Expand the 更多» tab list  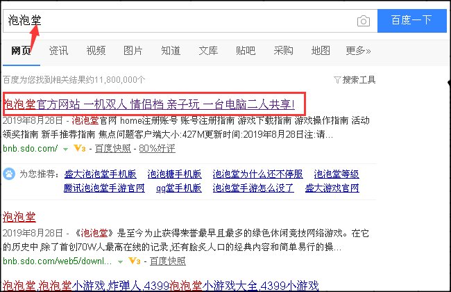point(358,51)
